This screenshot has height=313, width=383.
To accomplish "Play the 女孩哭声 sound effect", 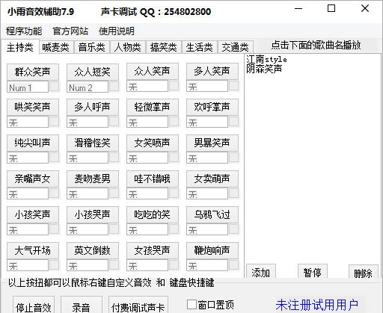I will (x=153, y=250).
